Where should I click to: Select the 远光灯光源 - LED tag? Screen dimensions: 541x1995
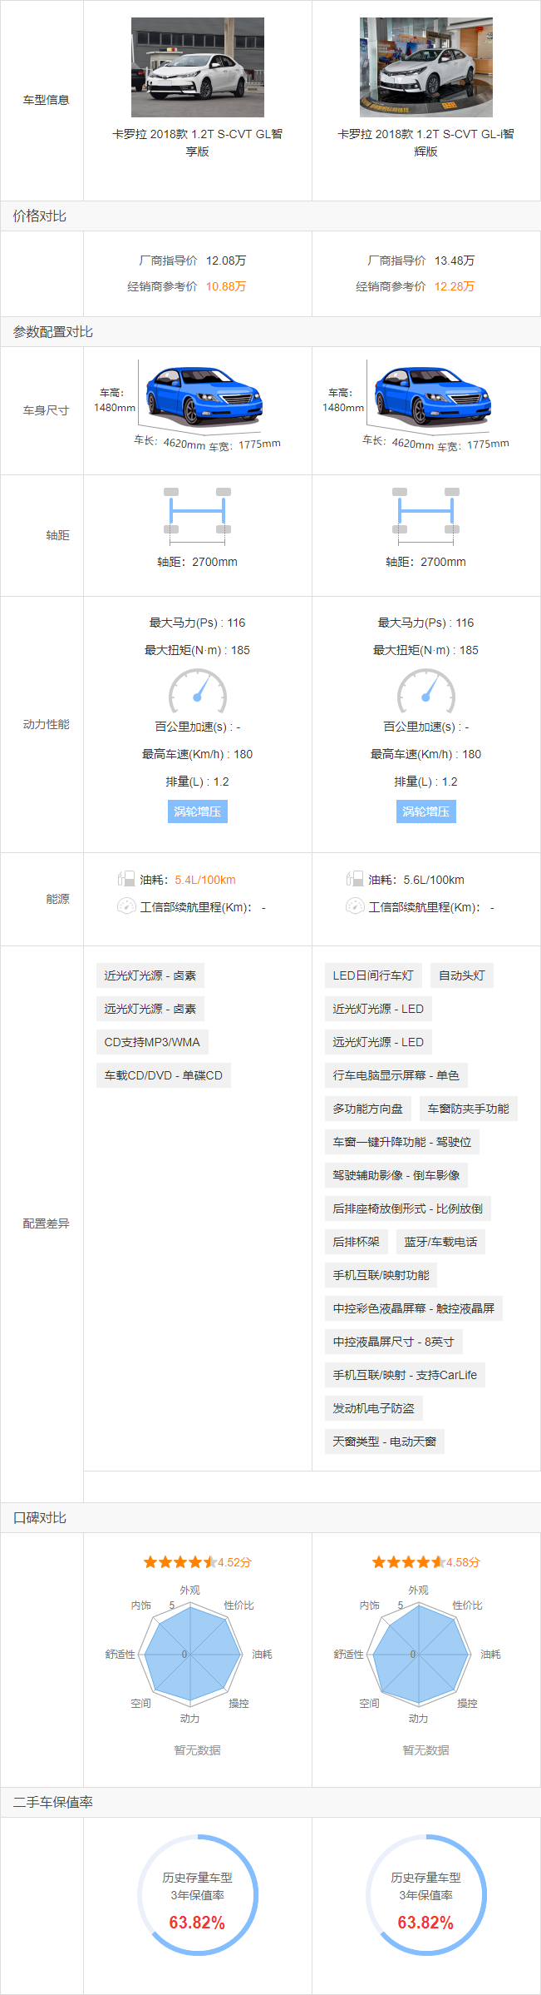click(x=378, y=1042)
